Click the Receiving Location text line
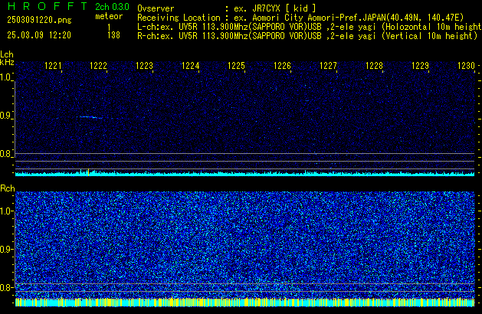The height and width of the screenshot is (314, 482). coord(300,18)
